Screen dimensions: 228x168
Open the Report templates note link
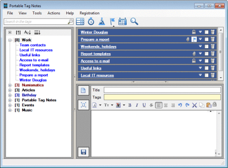(96, 54)
